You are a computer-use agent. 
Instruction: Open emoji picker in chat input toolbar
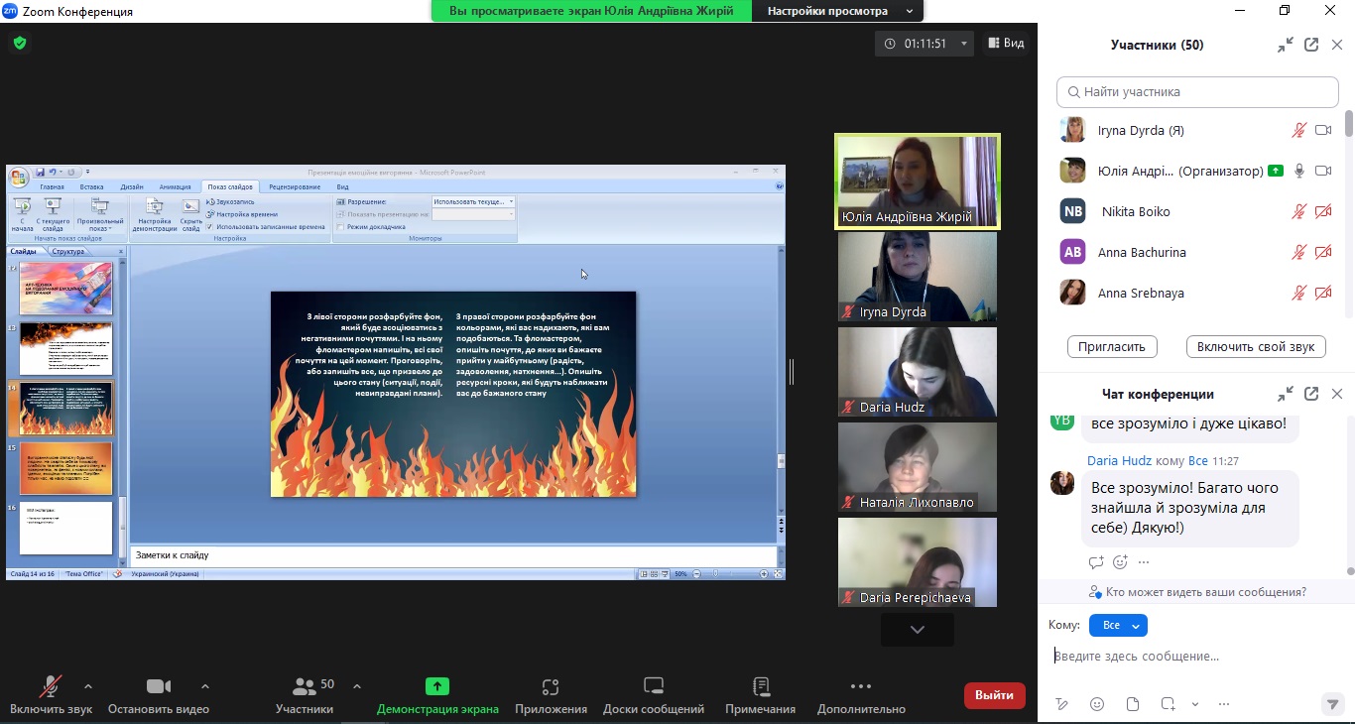[x=1097, y=704]
